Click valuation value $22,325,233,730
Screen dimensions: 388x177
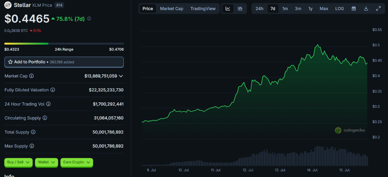[106, 90]
